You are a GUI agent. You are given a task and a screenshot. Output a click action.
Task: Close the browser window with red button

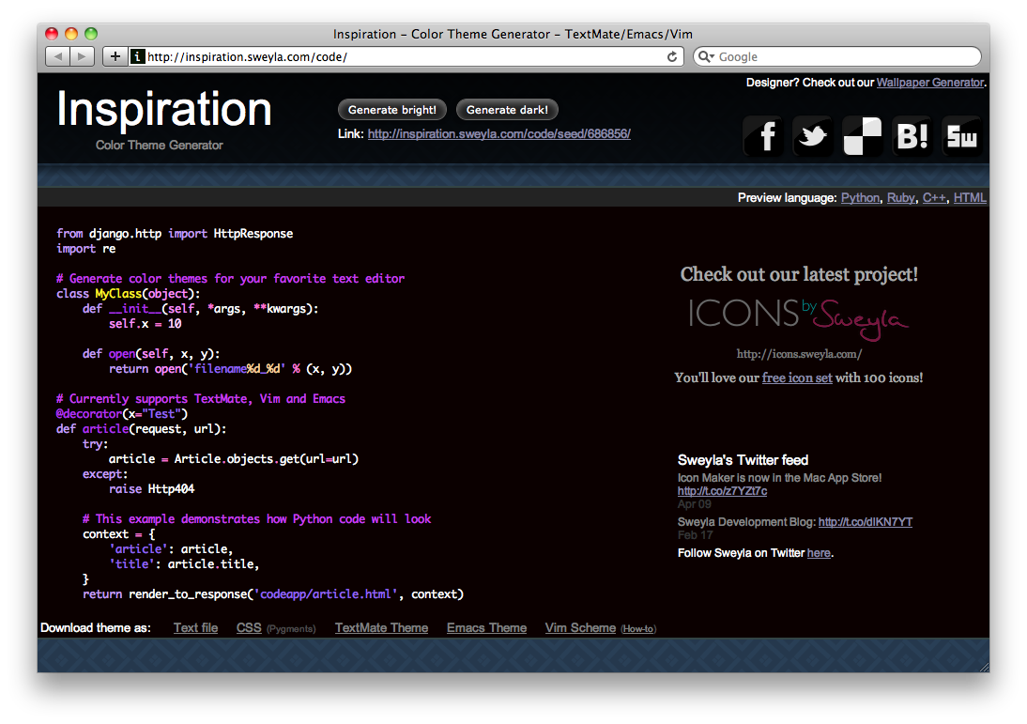(52, 34)
